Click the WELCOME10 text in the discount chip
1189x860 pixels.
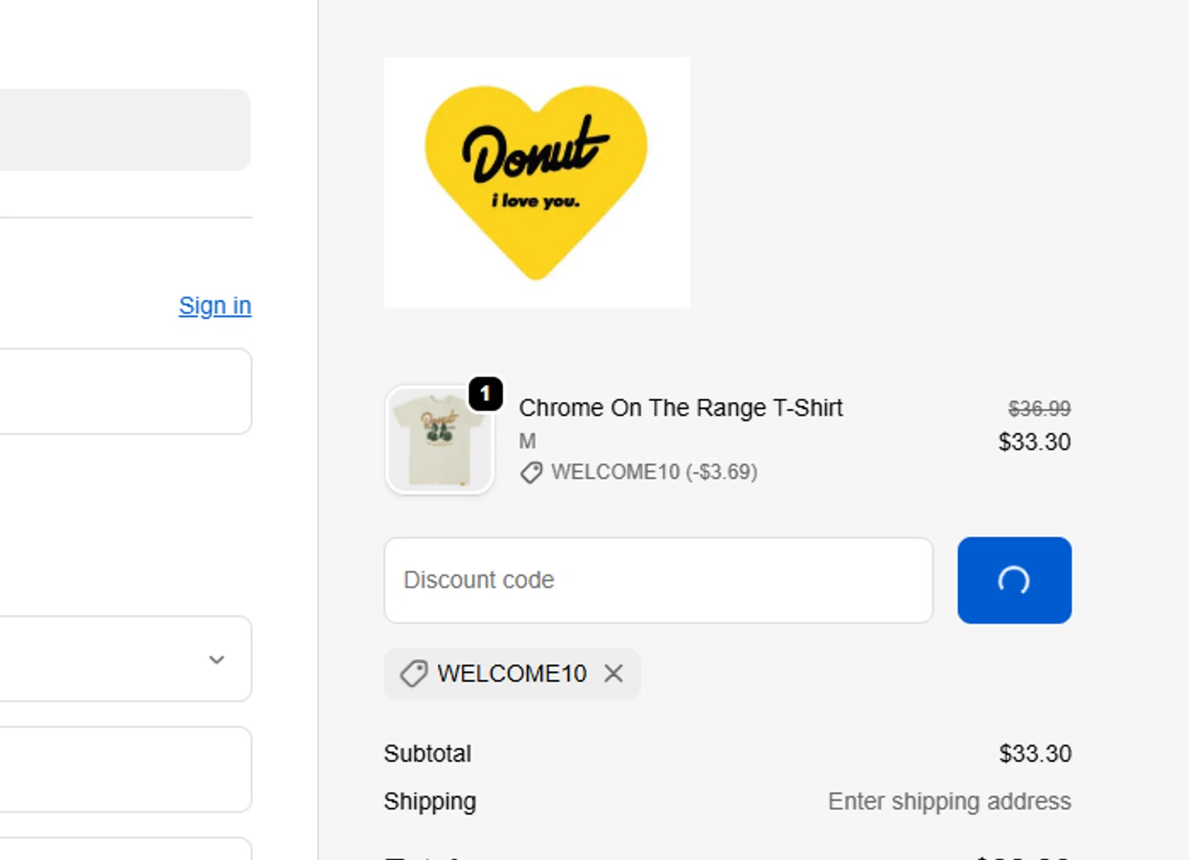(x=511, y=674)
